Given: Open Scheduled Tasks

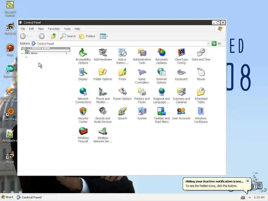Looking at the screenshot, I should tap(201, 95).
